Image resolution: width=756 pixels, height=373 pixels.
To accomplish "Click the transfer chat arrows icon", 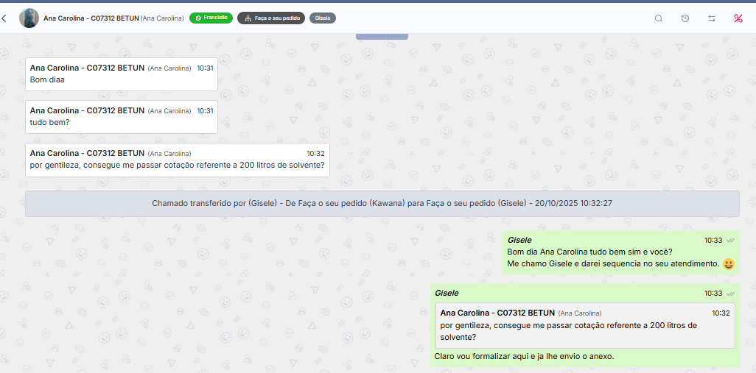I will [712, 18].
